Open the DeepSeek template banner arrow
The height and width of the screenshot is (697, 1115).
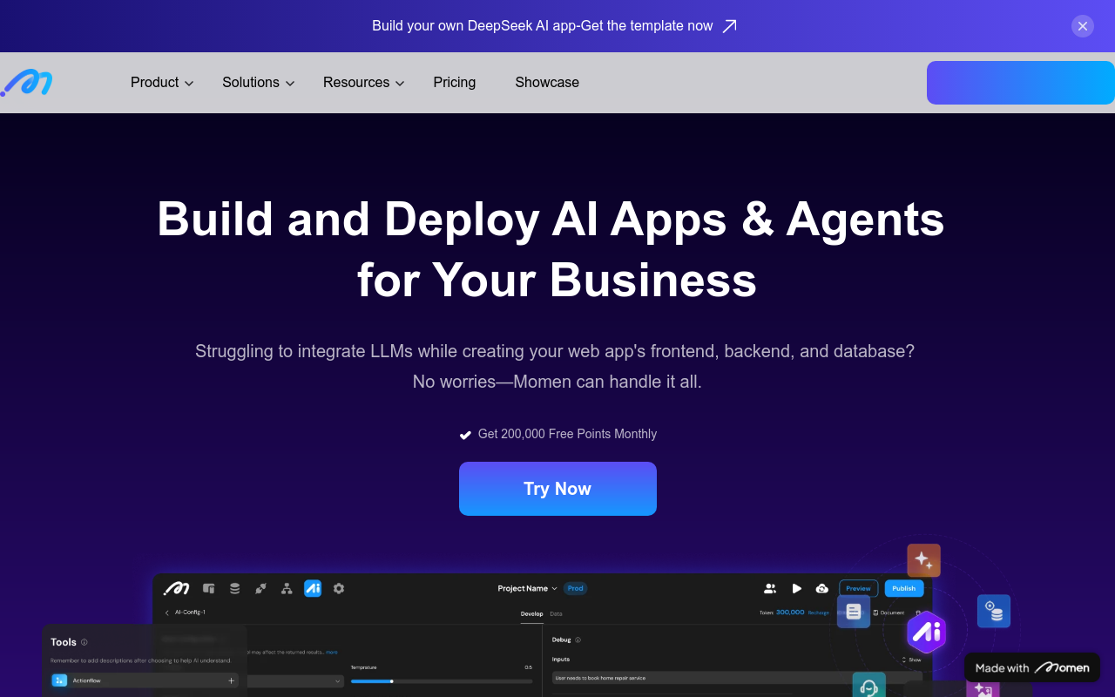pos(730,26)
